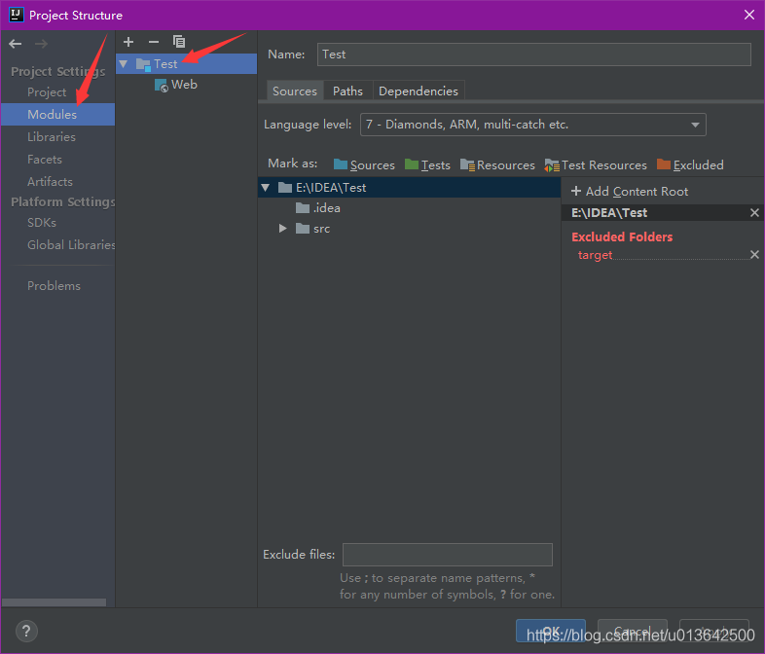Select Modules in settings list
This screenshot has width=765, height=654.
tap(57, 114)
